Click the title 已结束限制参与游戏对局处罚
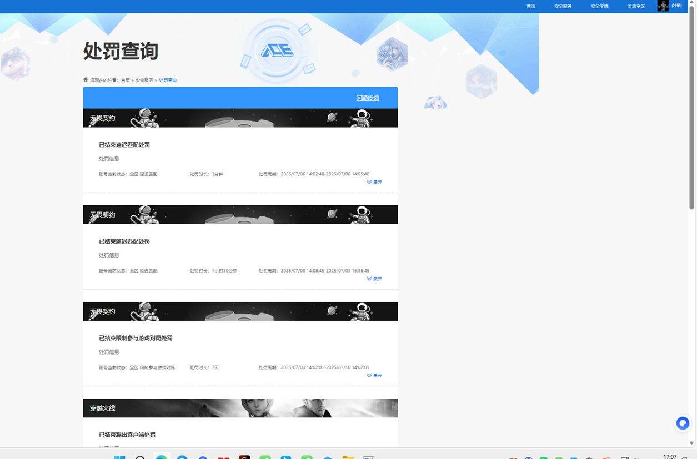The image size is (697, 459). click(136, 338)
